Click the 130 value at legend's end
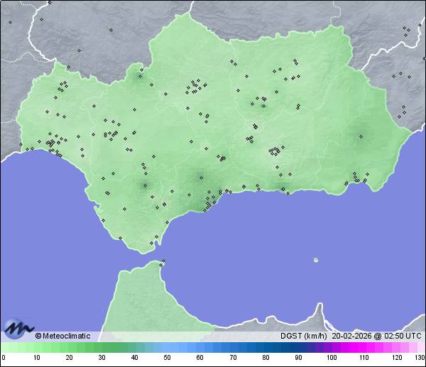 click(420, 357)
